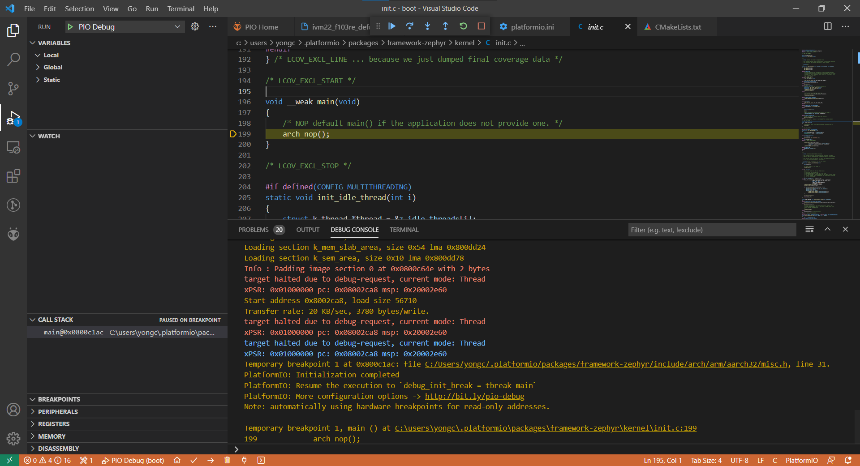This screenshot has height=466, width=860.
Task: Select the main call stack frame
Action: [x=127, y=332]
